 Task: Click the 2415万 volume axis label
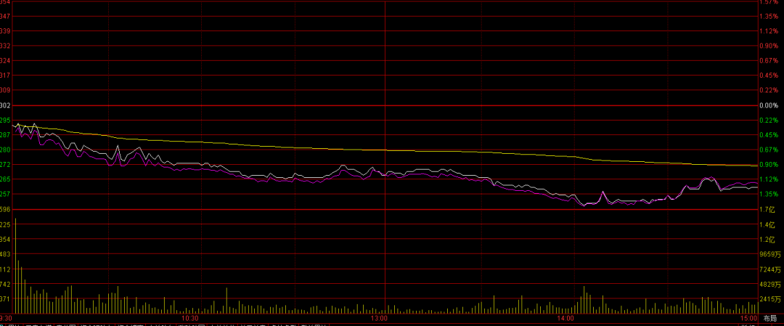768,299
